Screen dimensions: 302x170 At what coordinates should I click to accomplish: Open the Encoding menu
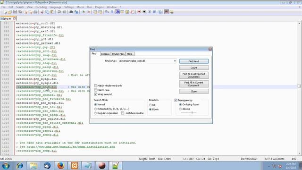41,7
